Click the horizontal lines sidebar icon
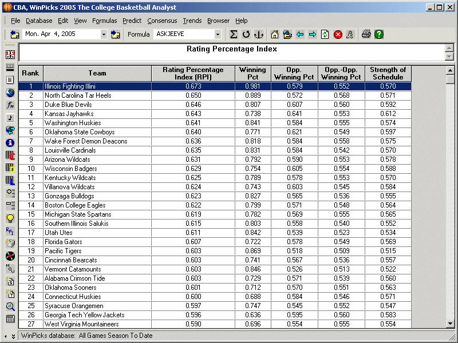This screenshot has height=343, width=458. click(10, 67)
